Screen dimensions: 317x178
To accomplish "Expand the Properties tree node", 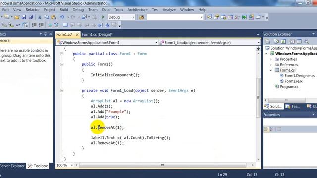I will 271,59.
